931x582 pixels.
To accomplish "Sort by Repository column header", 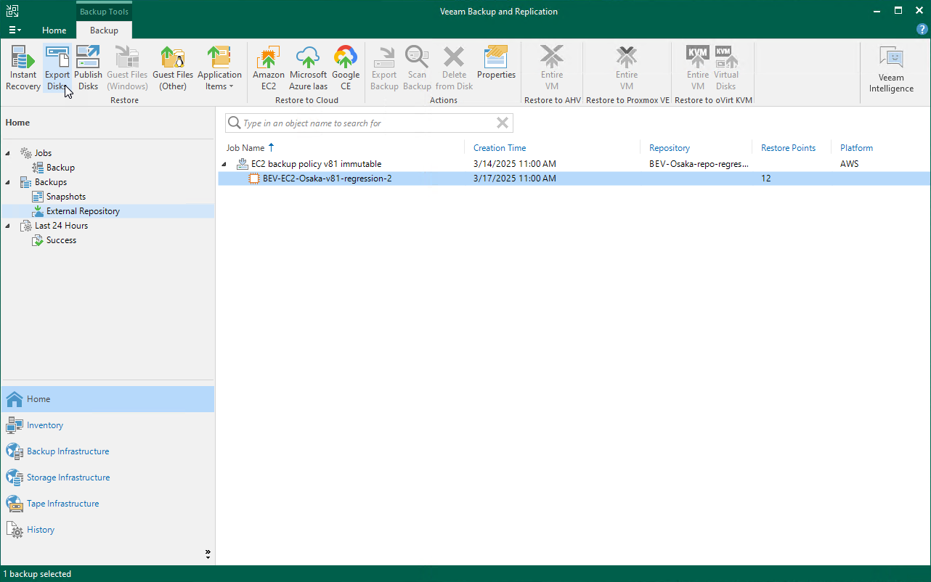I will pos(670,148).
